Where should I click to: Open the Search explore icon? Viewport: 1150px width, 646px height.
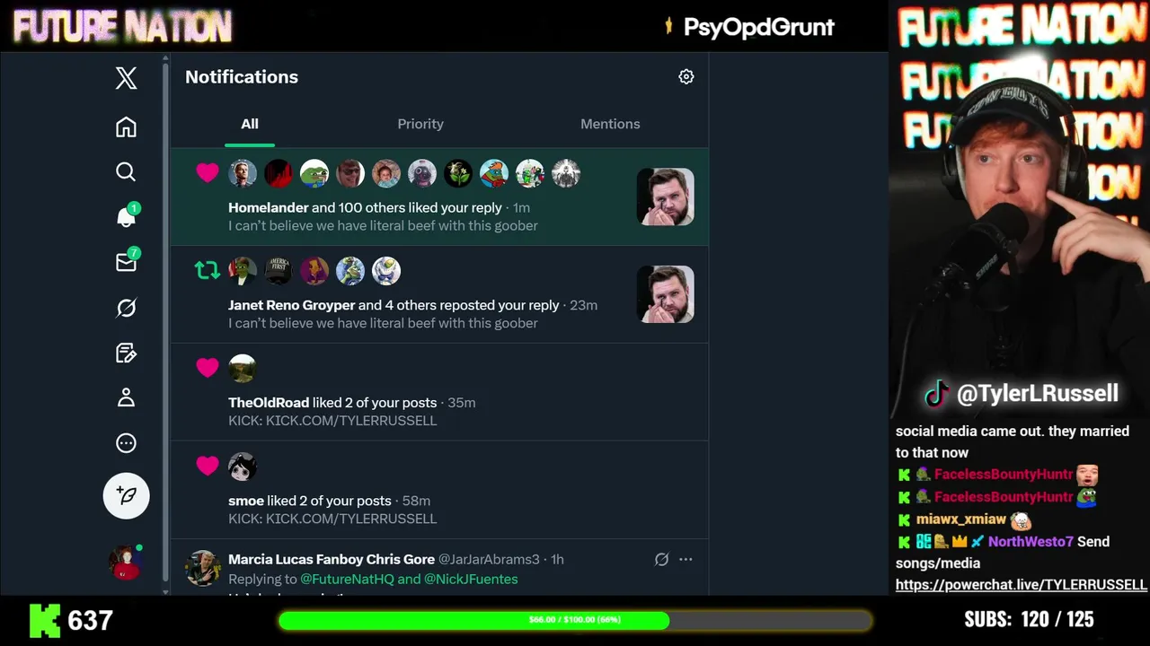pos(126,171)
